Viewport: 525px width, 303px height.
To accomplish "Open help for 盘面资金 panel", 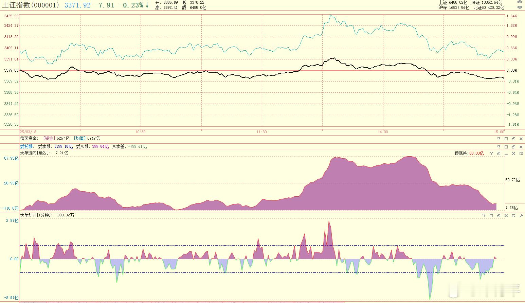I will (x=499, y=139).
